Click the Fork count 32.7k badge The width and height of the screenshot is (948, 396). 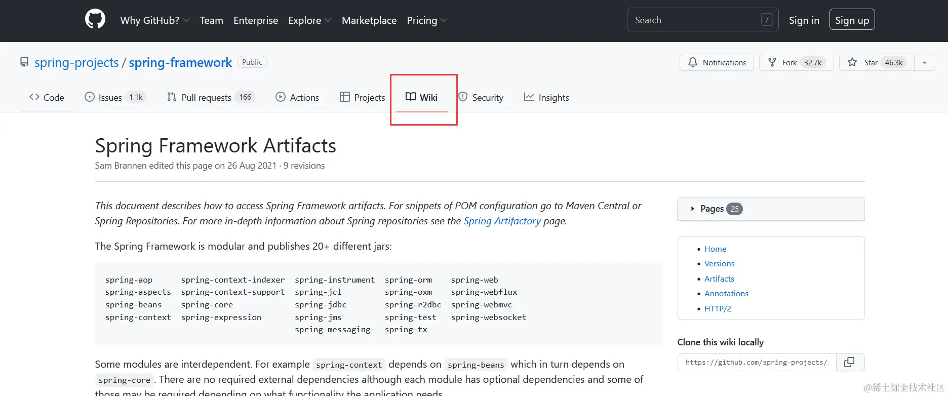[813, 62]
